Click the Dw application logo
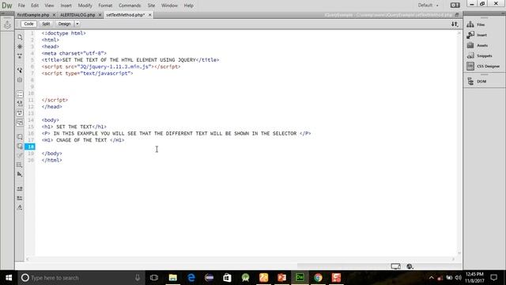 tap(7, 6)
